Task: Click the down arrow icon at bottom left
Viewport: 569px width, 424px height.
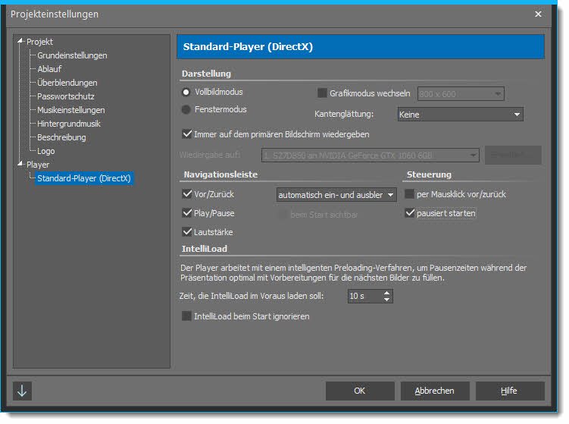Action: click(23, 391)
